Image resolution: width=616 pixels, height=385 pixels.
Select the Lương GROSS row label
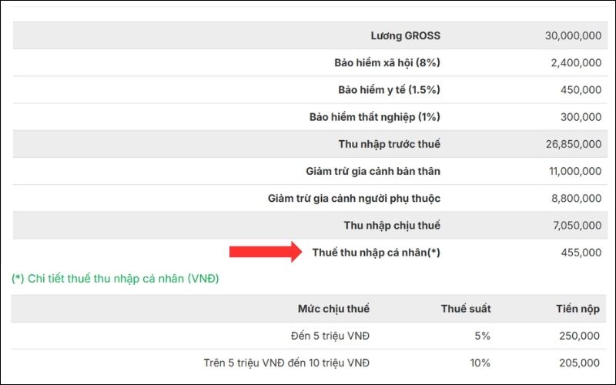click(x=405, y=35)
